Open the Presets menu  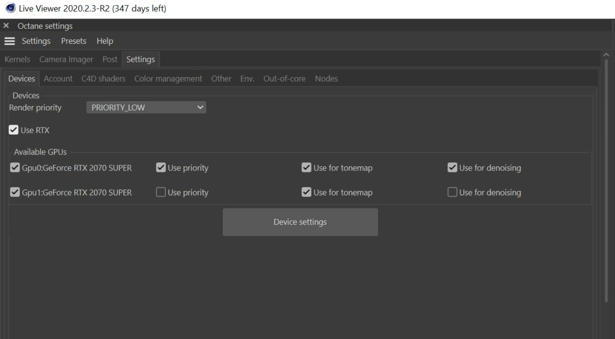click(74, 41)
